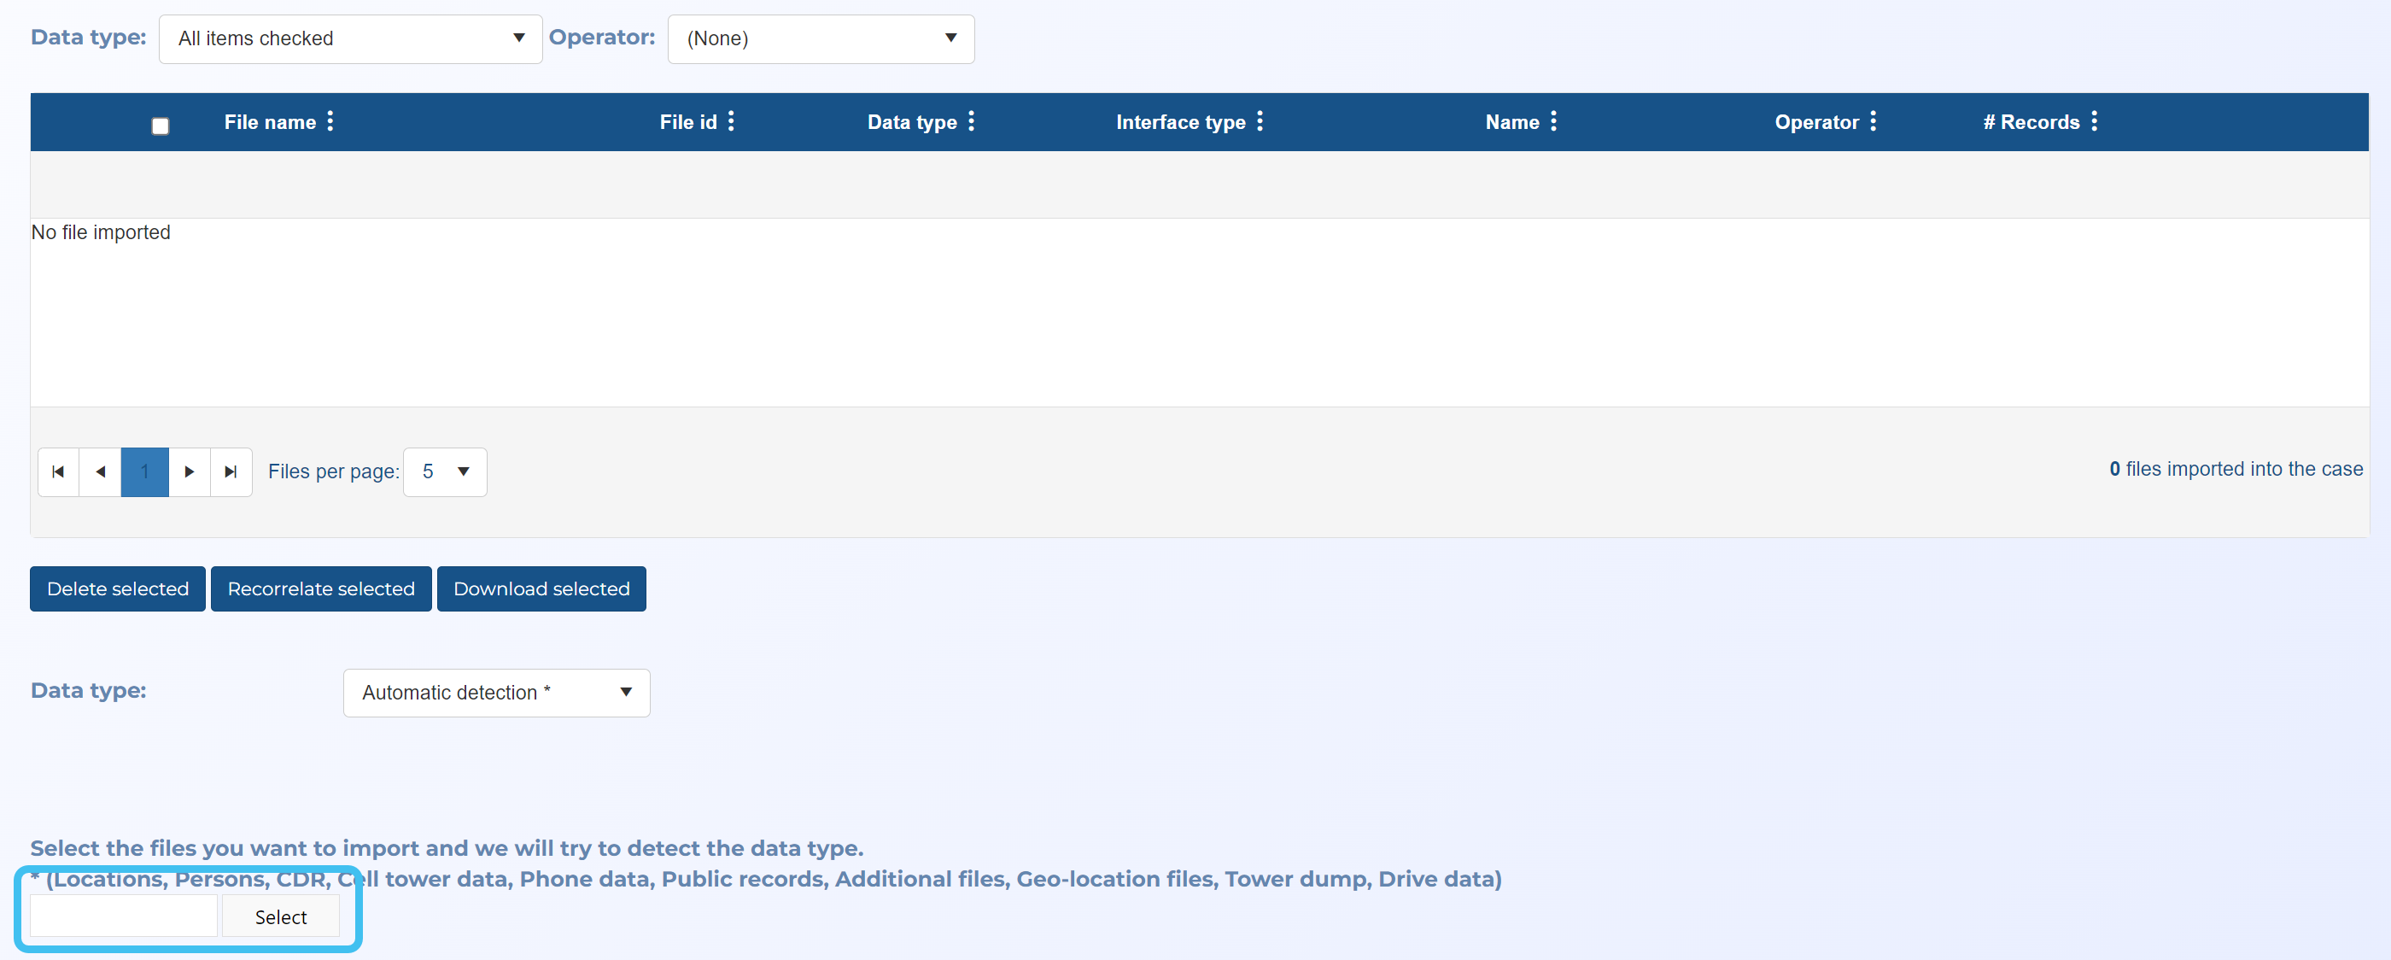Open File name column options menu
The width and height of the screenshot is (2391, 960).
[330, 121]
